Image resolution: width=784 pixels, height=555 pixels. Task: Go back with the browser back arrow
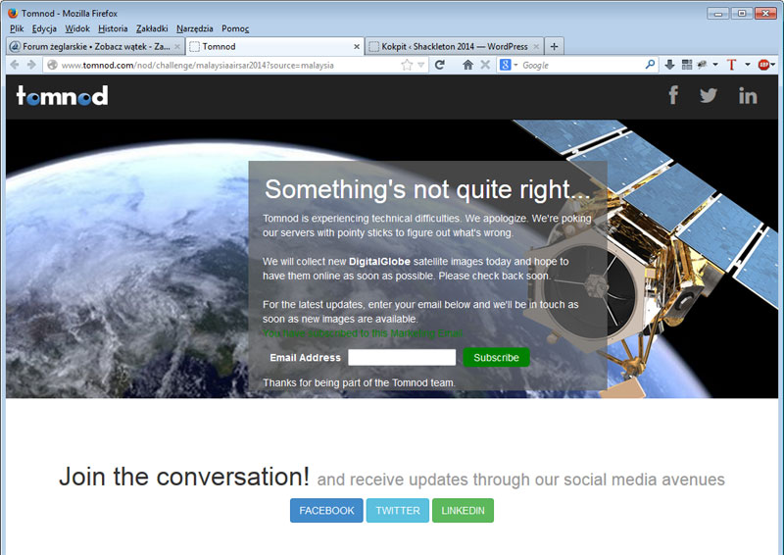pos(15,65)
